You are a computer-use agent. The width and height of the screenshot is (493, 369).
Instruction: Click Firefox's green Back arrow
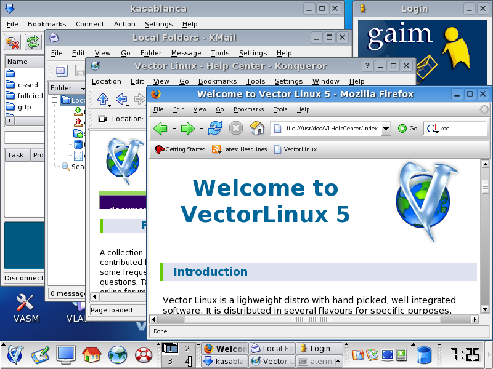tap(160, 129)
